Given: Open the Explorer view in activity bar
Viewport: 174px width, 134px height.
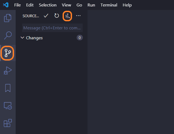Looking at the screenshot, I should [8, 18].
